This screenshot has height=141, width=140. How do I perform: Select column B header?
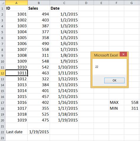pos(39,3)
